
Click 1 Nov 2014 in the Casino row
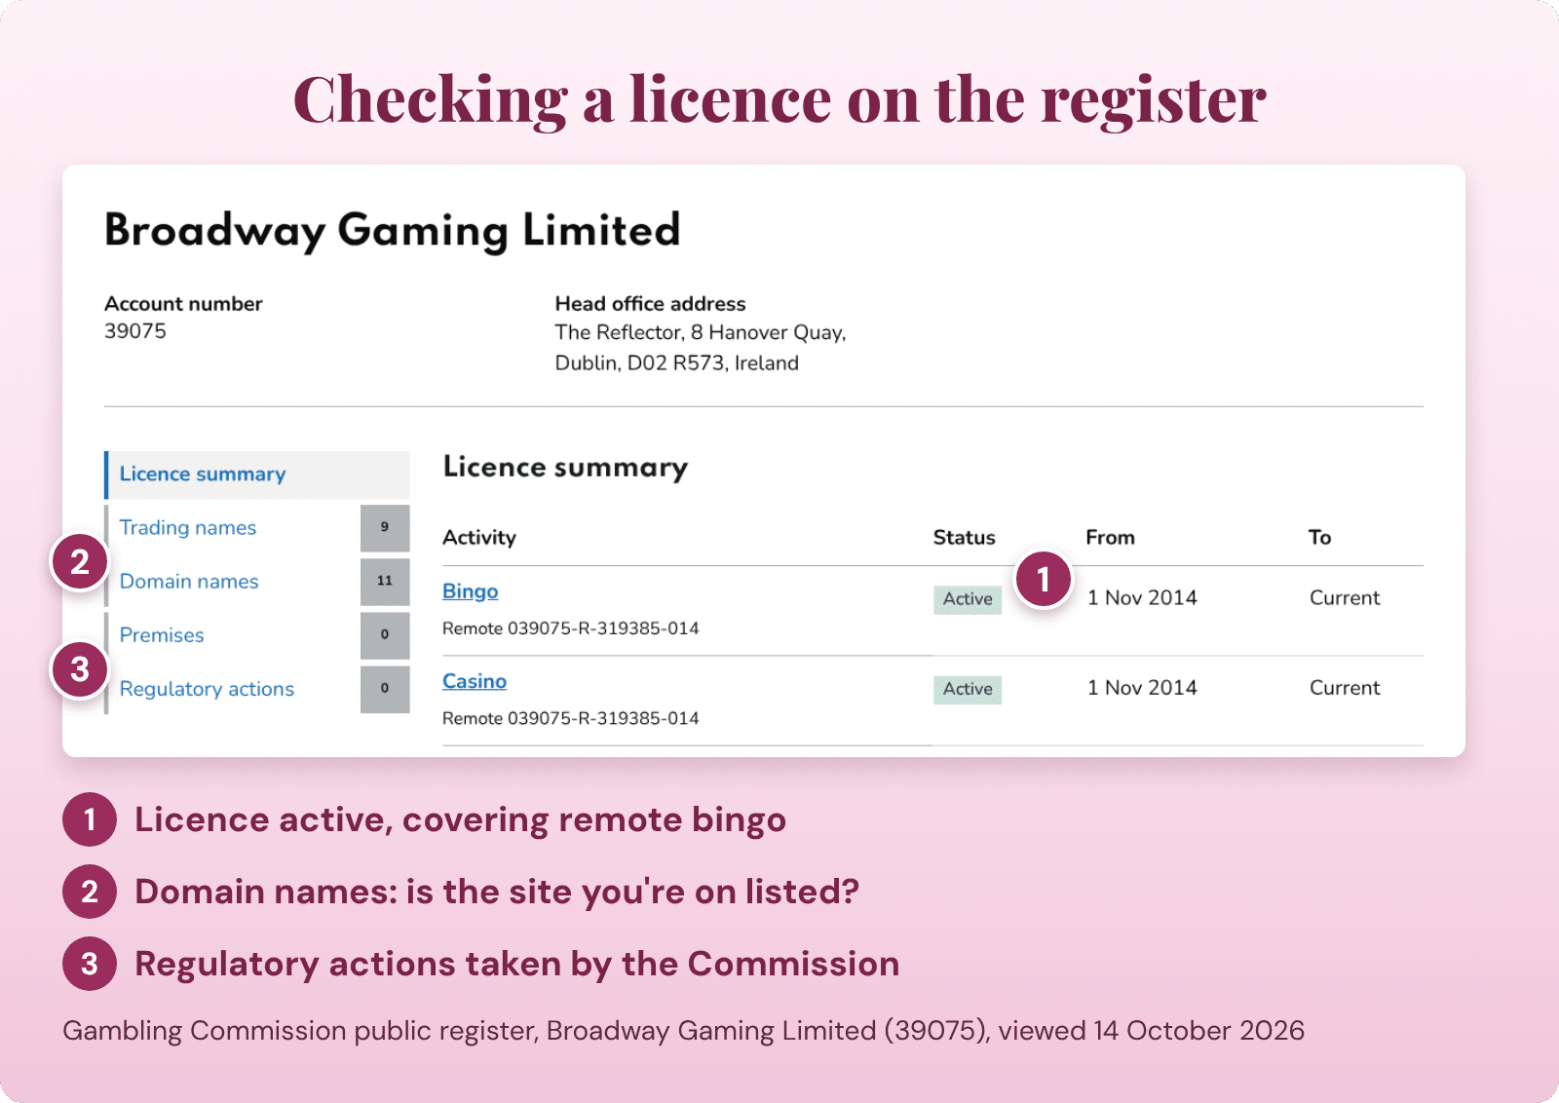click(x=1142, y=688)
